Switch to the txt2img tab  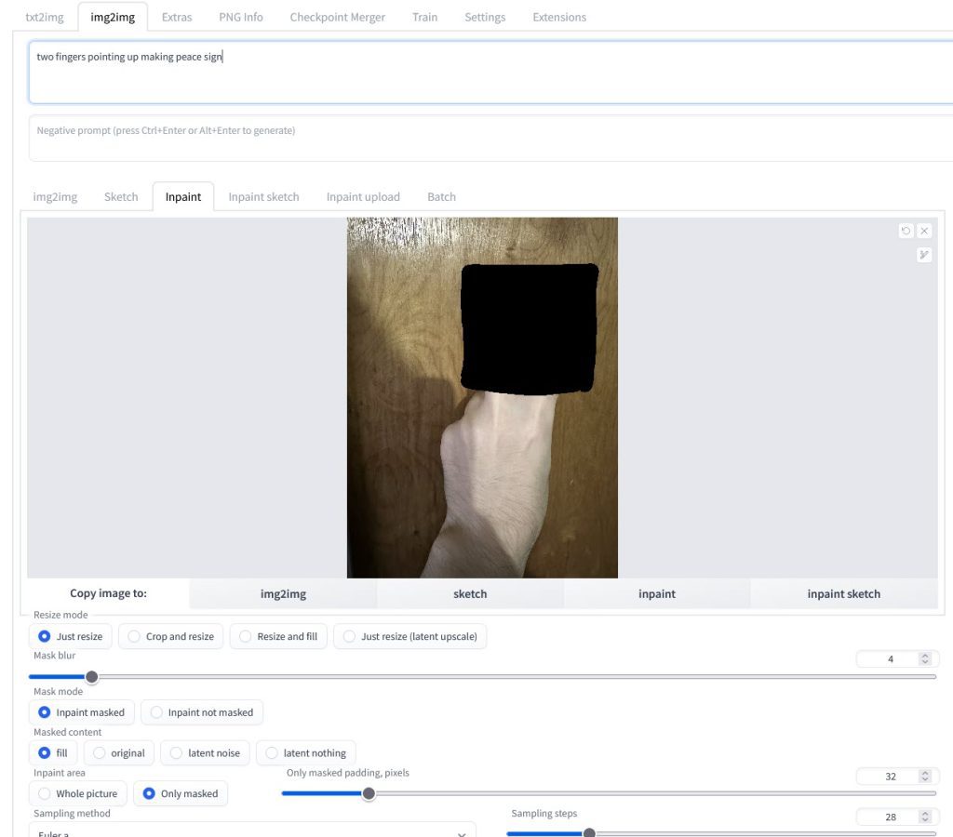45,17
